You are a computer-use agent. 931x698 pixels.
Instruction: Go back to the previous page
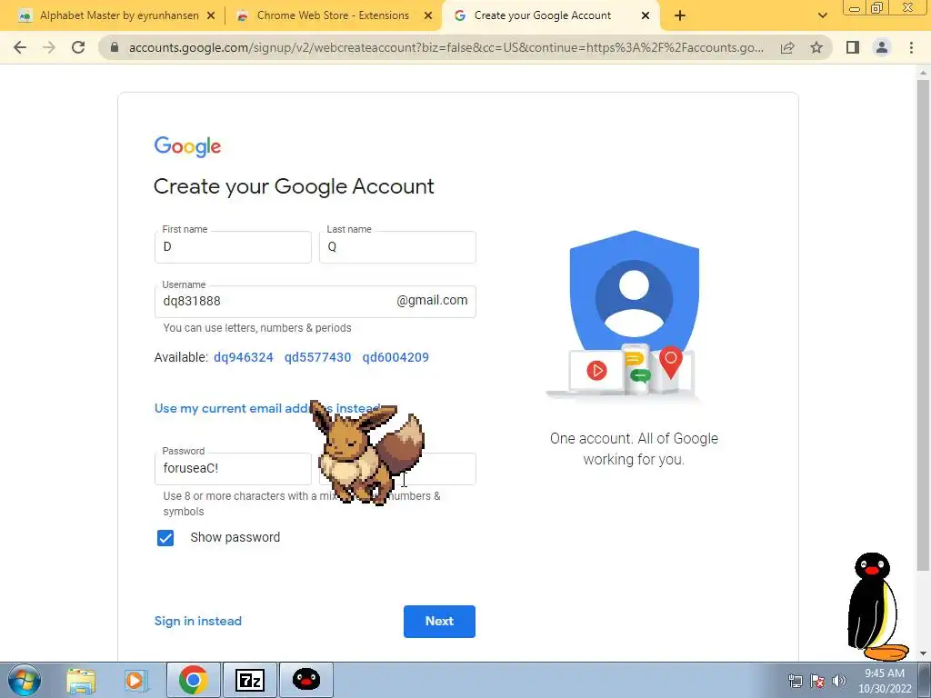tap(20, 47)
